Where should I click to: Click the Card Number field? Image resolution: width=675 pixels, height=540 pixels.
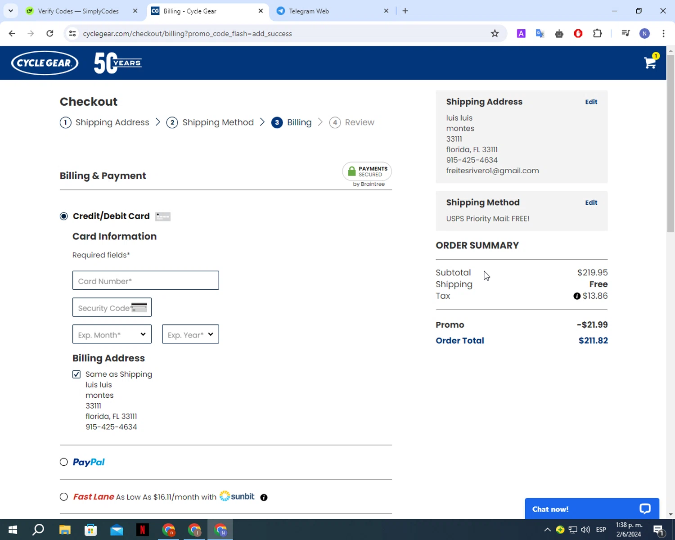coord(146,280)
